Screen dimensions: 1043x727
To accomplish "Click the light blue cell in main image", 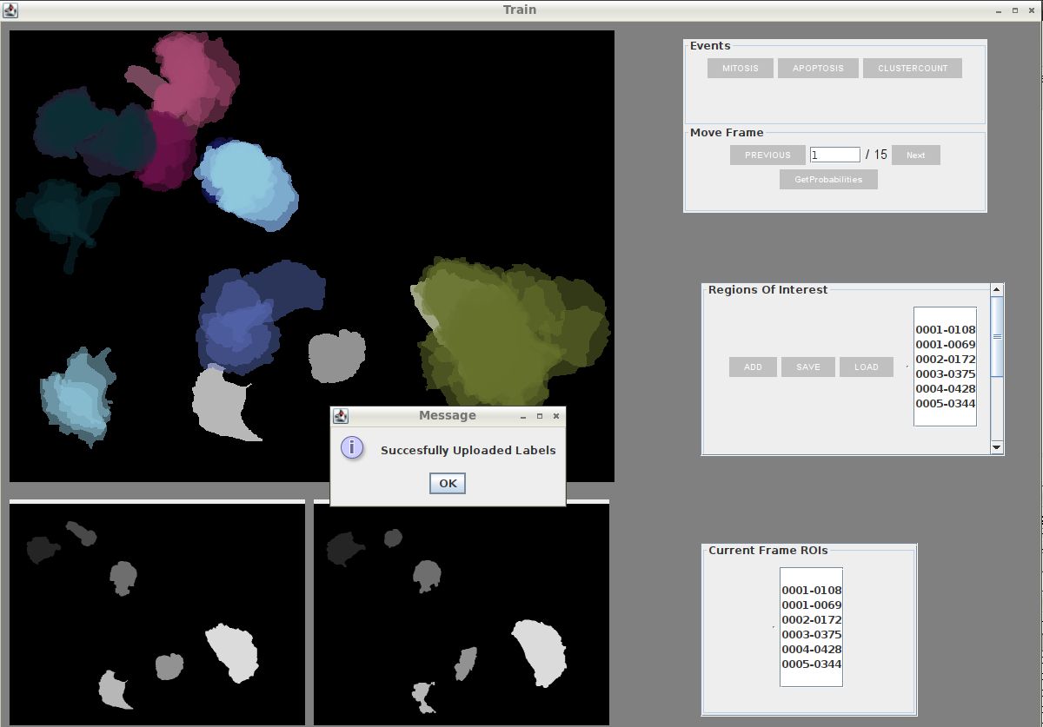I will click(248, 184).
